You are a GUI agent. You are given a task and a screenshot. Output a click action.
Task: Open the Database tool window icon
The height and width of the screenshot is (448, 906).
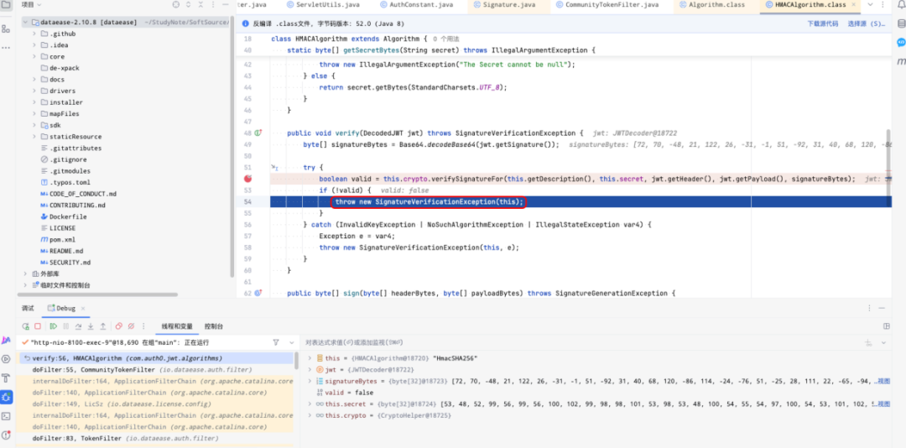[x=901, y=23]
